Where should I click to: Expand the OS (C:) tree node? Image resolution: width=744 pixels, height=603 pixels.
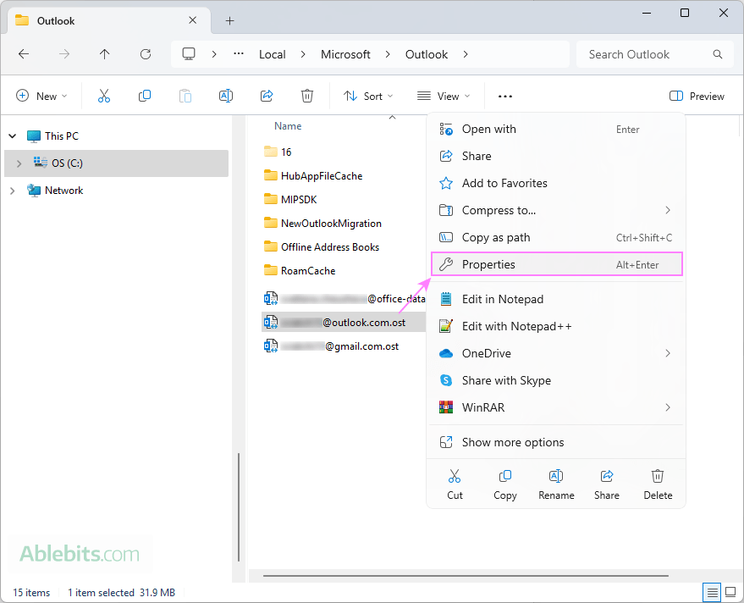19,163
